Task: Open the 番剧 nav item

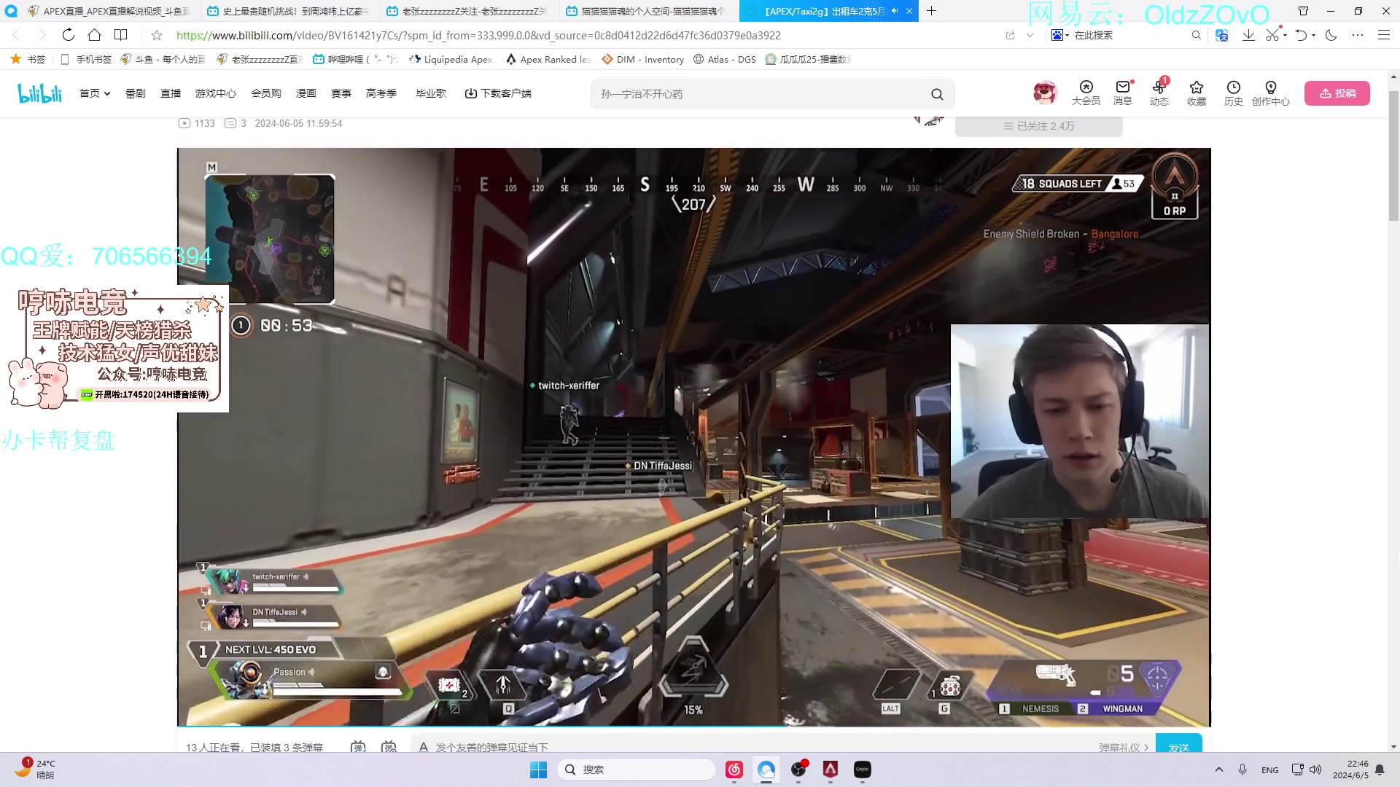Action: tap(135, 93)
